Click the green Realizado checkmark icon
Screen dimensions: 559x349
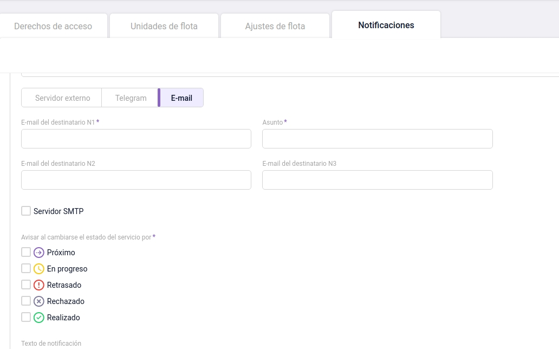pyautogui.click(x=38, y=317)
